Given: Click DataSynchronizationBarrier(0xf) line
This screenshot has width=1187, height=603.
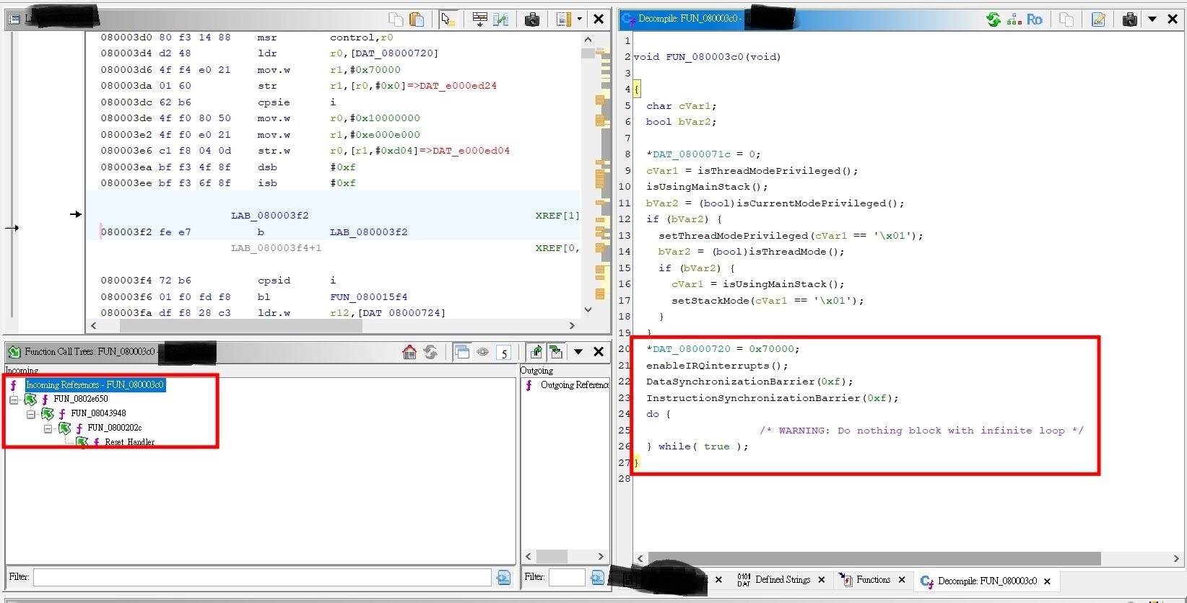Looking at the screenshot, I should [749, 382].
